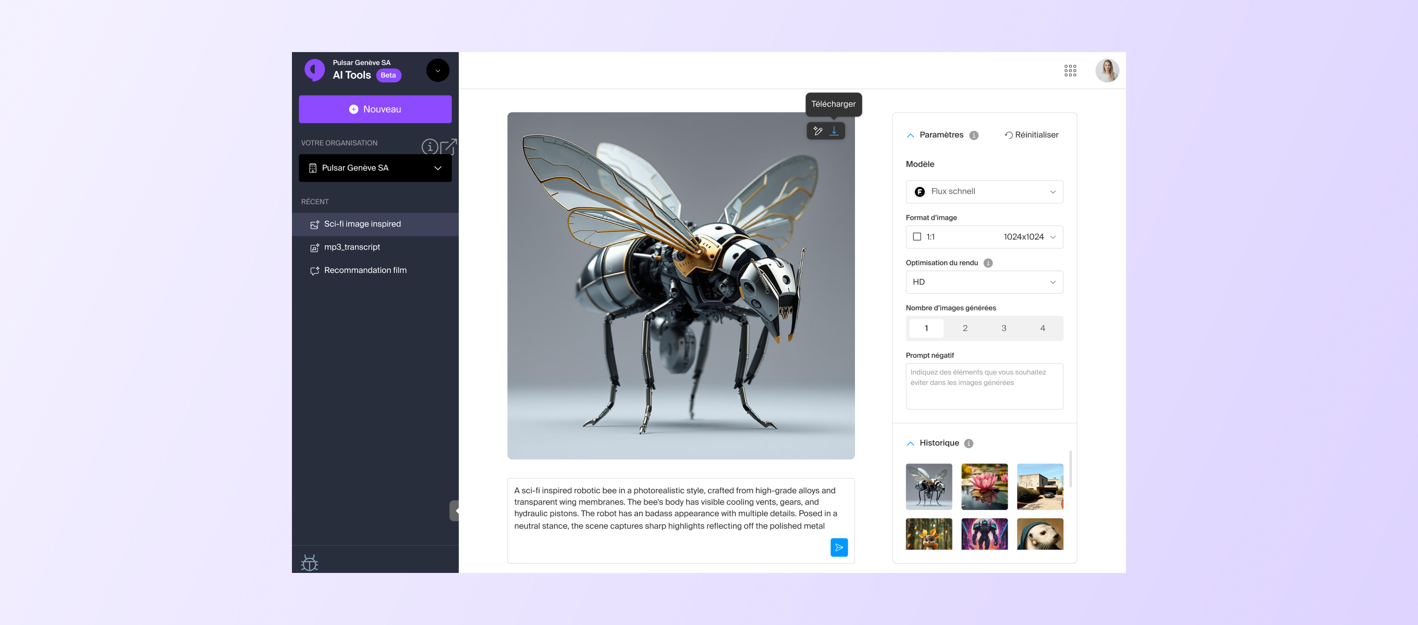Collapse the sidebar with handle arrow

[x=454, y=510]
